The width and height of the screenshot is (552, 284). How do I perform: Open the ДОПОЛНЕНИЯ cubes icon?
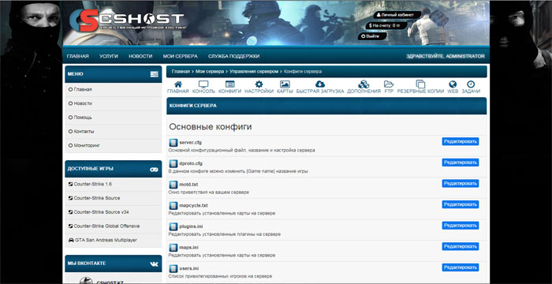coord(364,84)
